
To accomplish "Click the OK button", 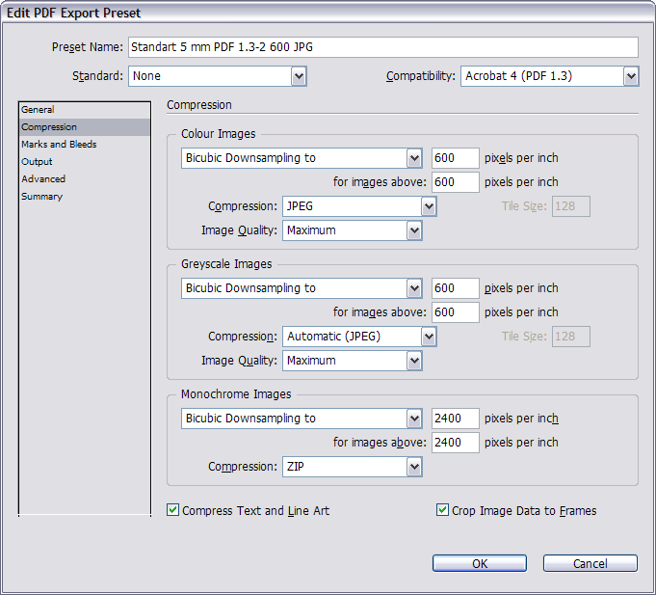I will click(480, 563).
